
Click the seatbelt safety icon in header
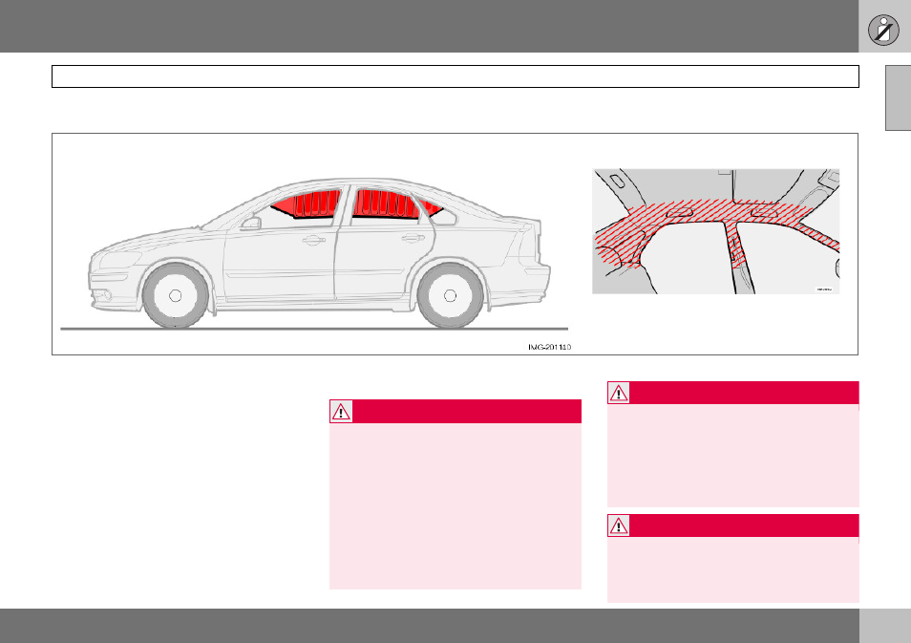click(883, 30)
